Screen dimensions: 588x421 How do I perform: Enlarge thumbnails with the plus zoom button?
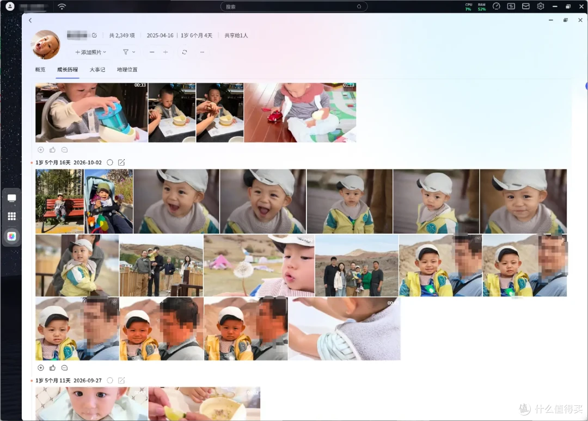click(x=166, y=52)
